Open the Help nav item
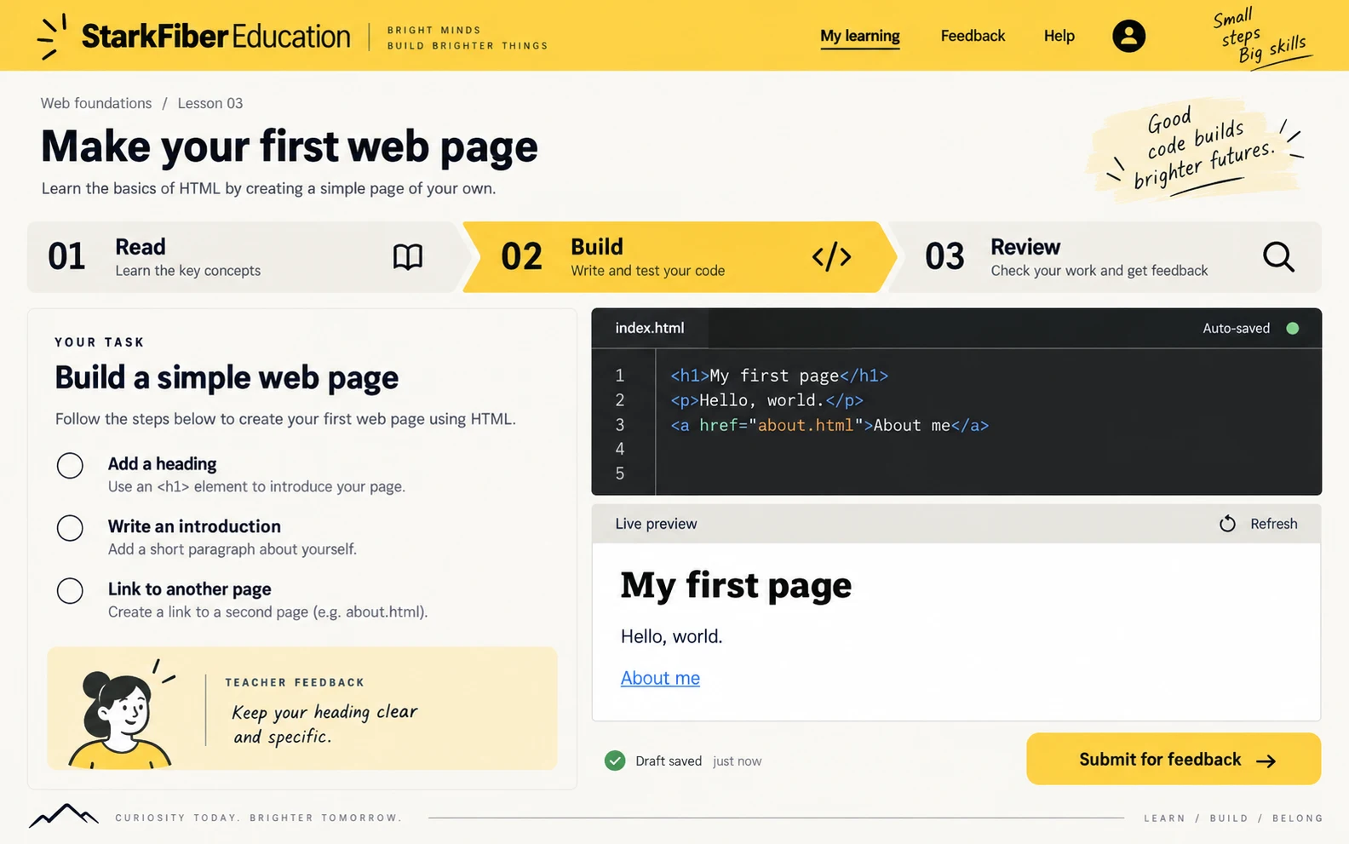The image size is (1349, 844). [1059, 36]
